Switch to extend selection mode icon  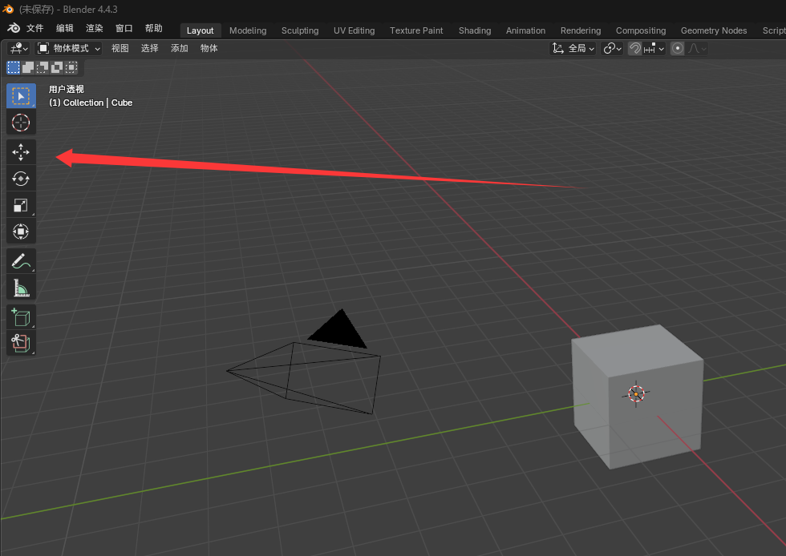[28, 67]
